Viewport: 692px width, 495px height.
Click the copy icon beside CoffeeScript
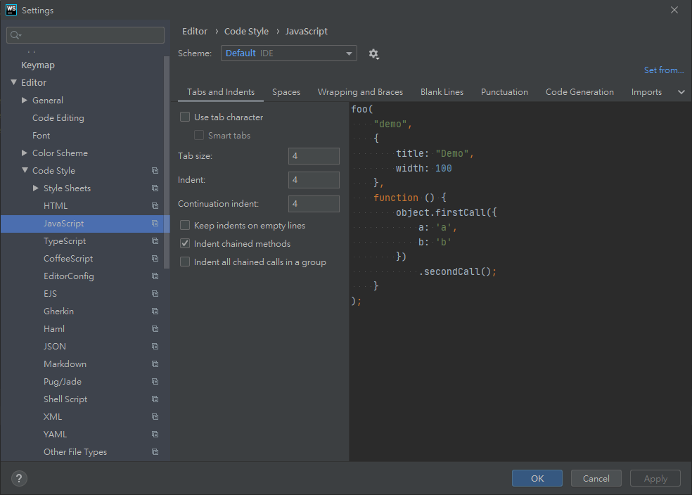tap(155, 259)
